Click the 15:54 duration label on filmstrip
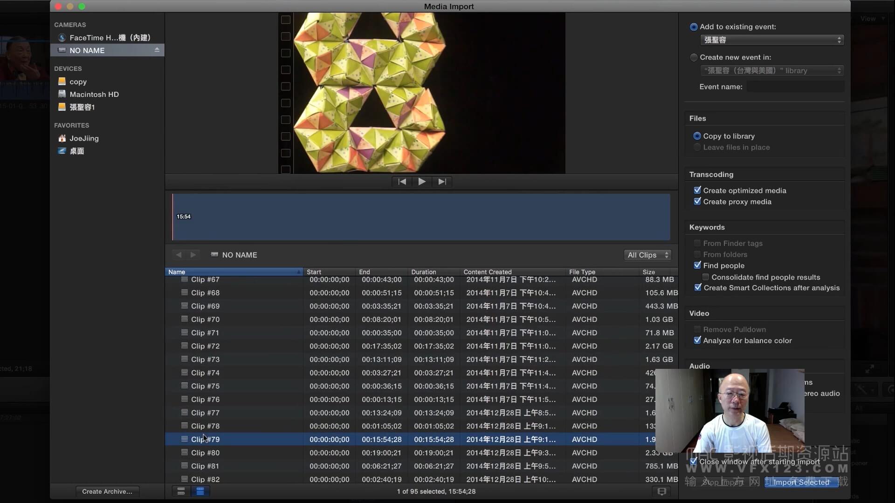Screen dimensions: 895x503 184,217
